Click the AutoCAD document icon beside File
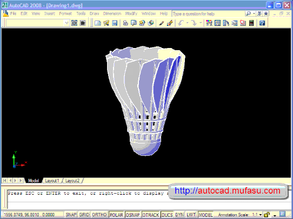 (5, 13)
